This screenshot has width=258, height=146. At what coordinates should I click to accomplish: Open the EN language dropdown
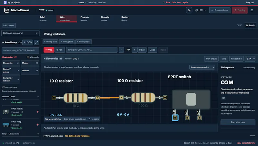(201, 10)
